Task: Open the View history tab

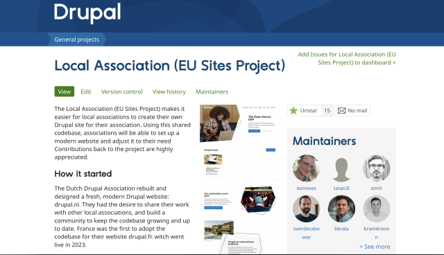Action: [169, 91]
